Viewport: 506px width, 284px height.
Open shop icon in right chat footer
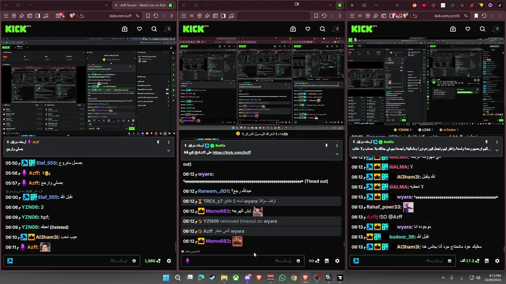(x=487, y=261)
